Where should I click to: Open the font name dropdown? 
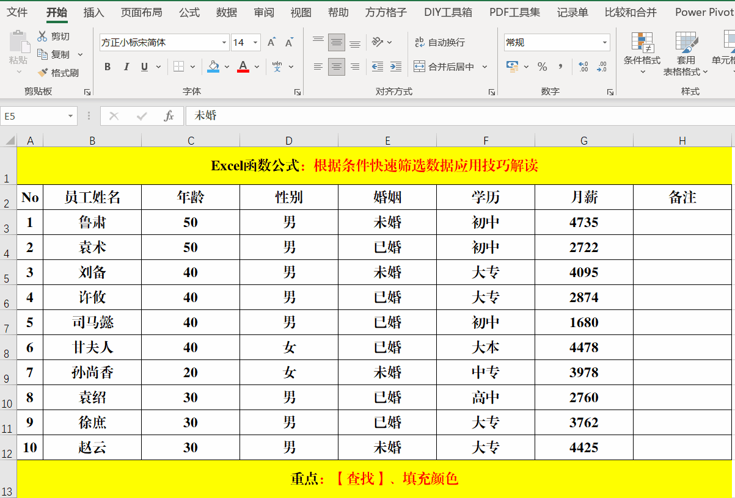[x=224, y=43]
